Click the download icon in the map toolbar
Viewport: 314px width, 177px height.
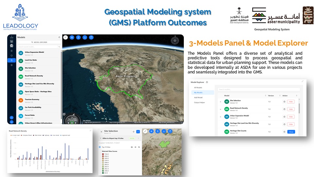85,37
